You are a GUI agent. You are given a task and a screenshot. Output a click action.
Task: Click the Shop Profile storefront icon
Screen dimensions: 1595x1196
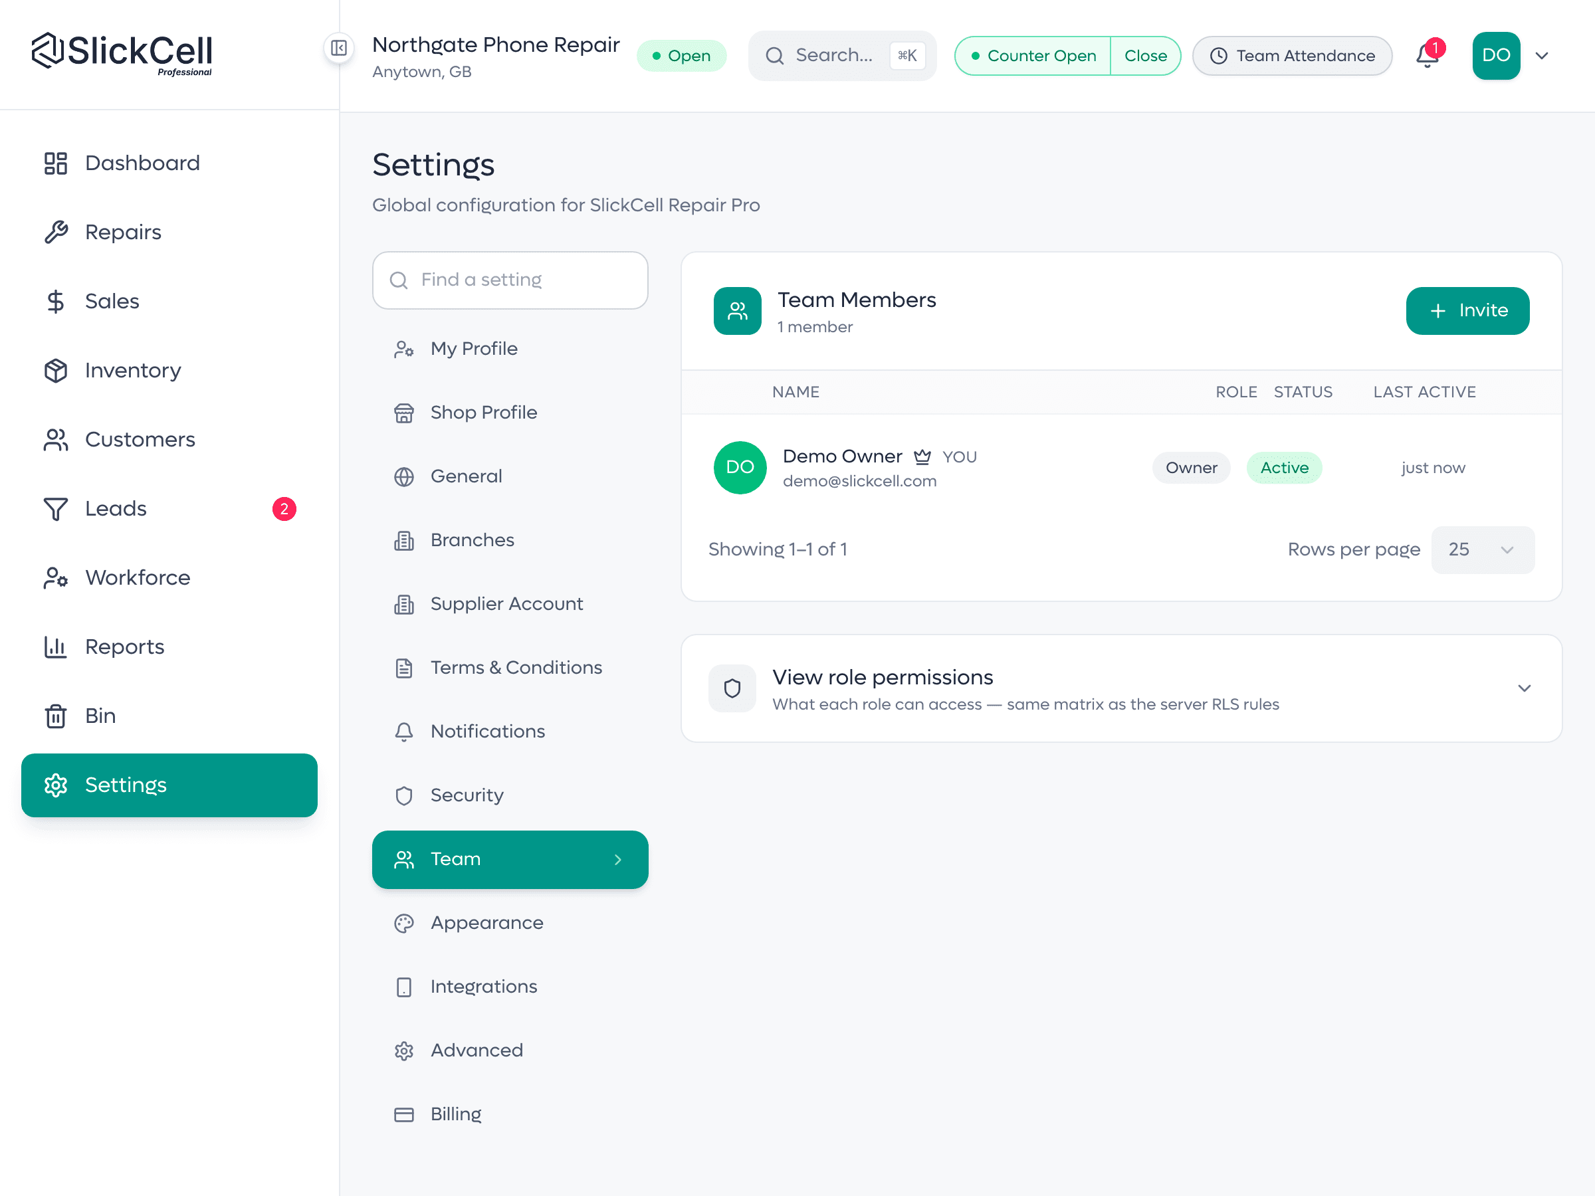404,413
